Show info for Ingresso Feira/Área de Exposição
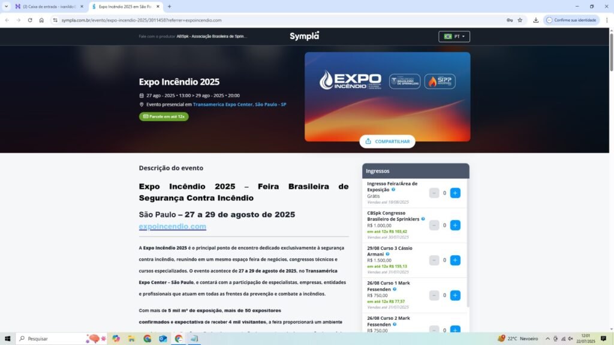Screen dimensions: 614x345 coord(393,189)
